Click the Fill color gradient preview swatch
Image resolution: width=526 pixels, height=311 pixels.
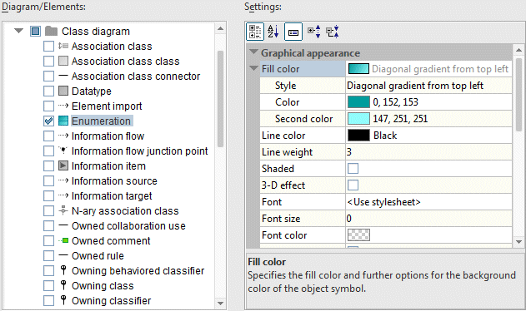click(x=358, y=69)
